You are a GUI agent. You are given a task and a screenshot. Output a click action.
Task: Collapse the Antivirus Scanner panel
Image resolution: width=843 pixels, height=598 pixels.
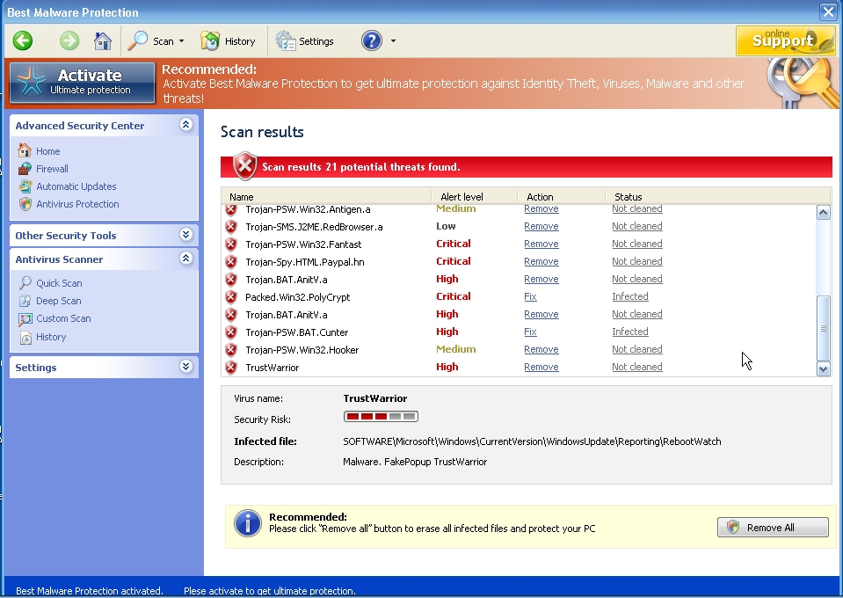[186, 259]
